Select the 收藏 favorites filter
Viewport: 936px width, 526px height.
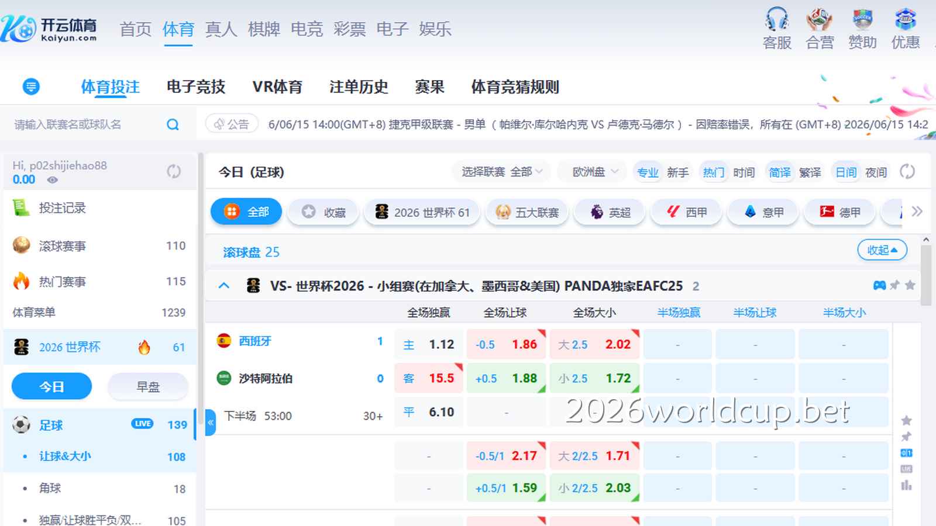click(x=323, y=212)
